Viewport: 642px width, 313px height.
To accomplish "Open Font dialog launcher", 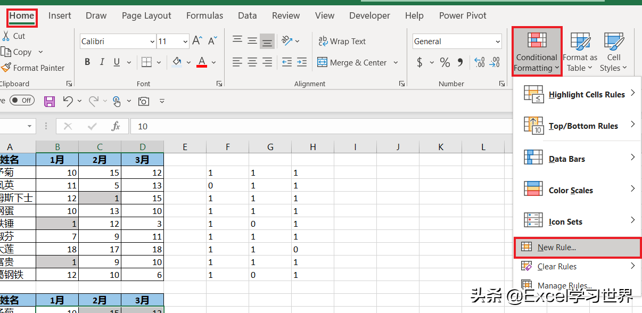I will click(219, 84).
